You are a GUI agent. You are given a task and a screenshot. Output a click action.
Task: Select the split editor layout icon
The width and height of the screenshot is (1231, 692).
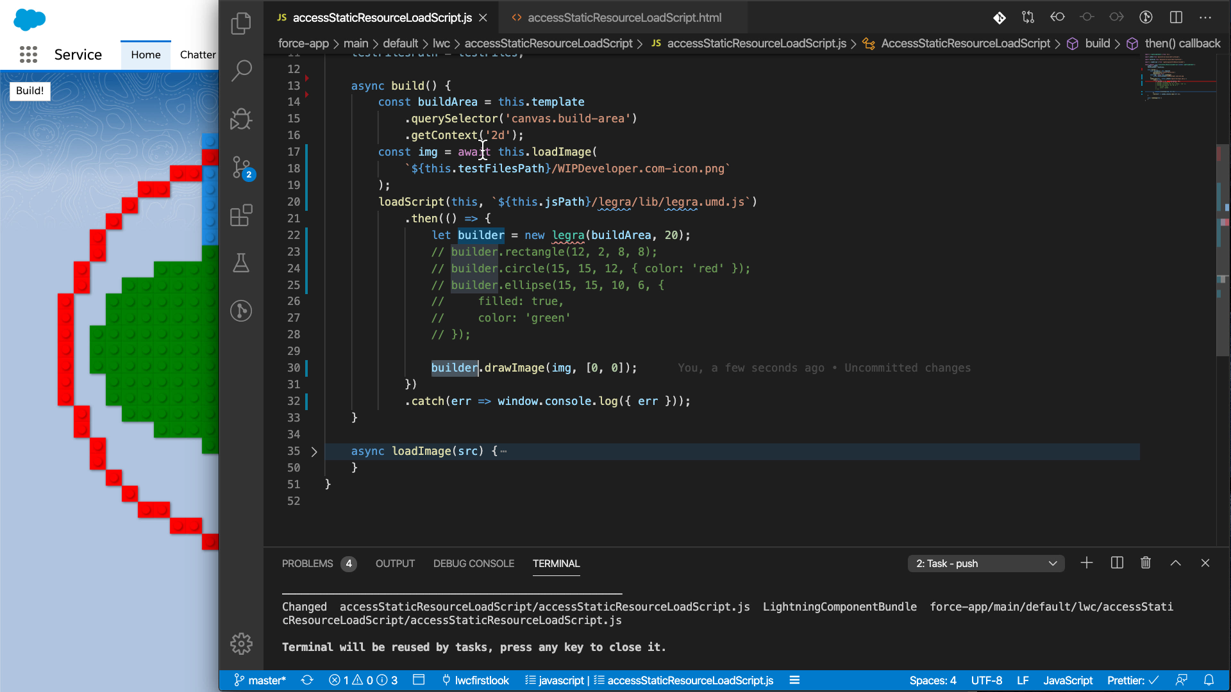click(x=1178, y=18)
